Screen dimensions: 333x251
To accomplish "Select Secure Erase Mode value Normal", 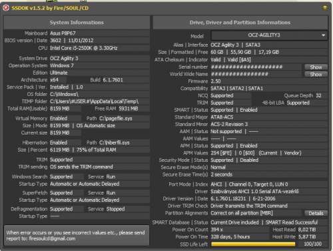I will (218, 167).
